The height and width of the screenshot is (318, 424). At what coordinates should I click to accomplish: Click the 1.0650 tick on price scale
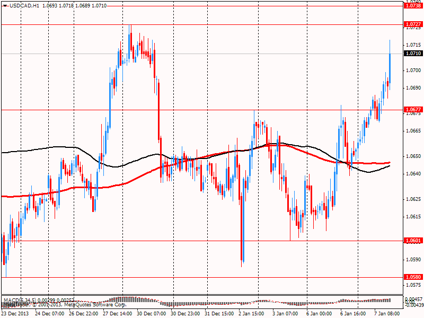[413, 156]
